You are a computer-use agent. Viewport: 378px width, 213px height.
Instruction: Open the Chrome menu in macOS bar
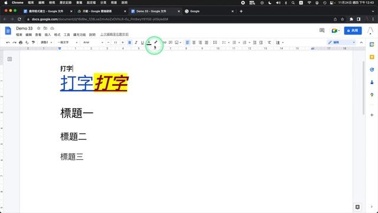[17, 2]
